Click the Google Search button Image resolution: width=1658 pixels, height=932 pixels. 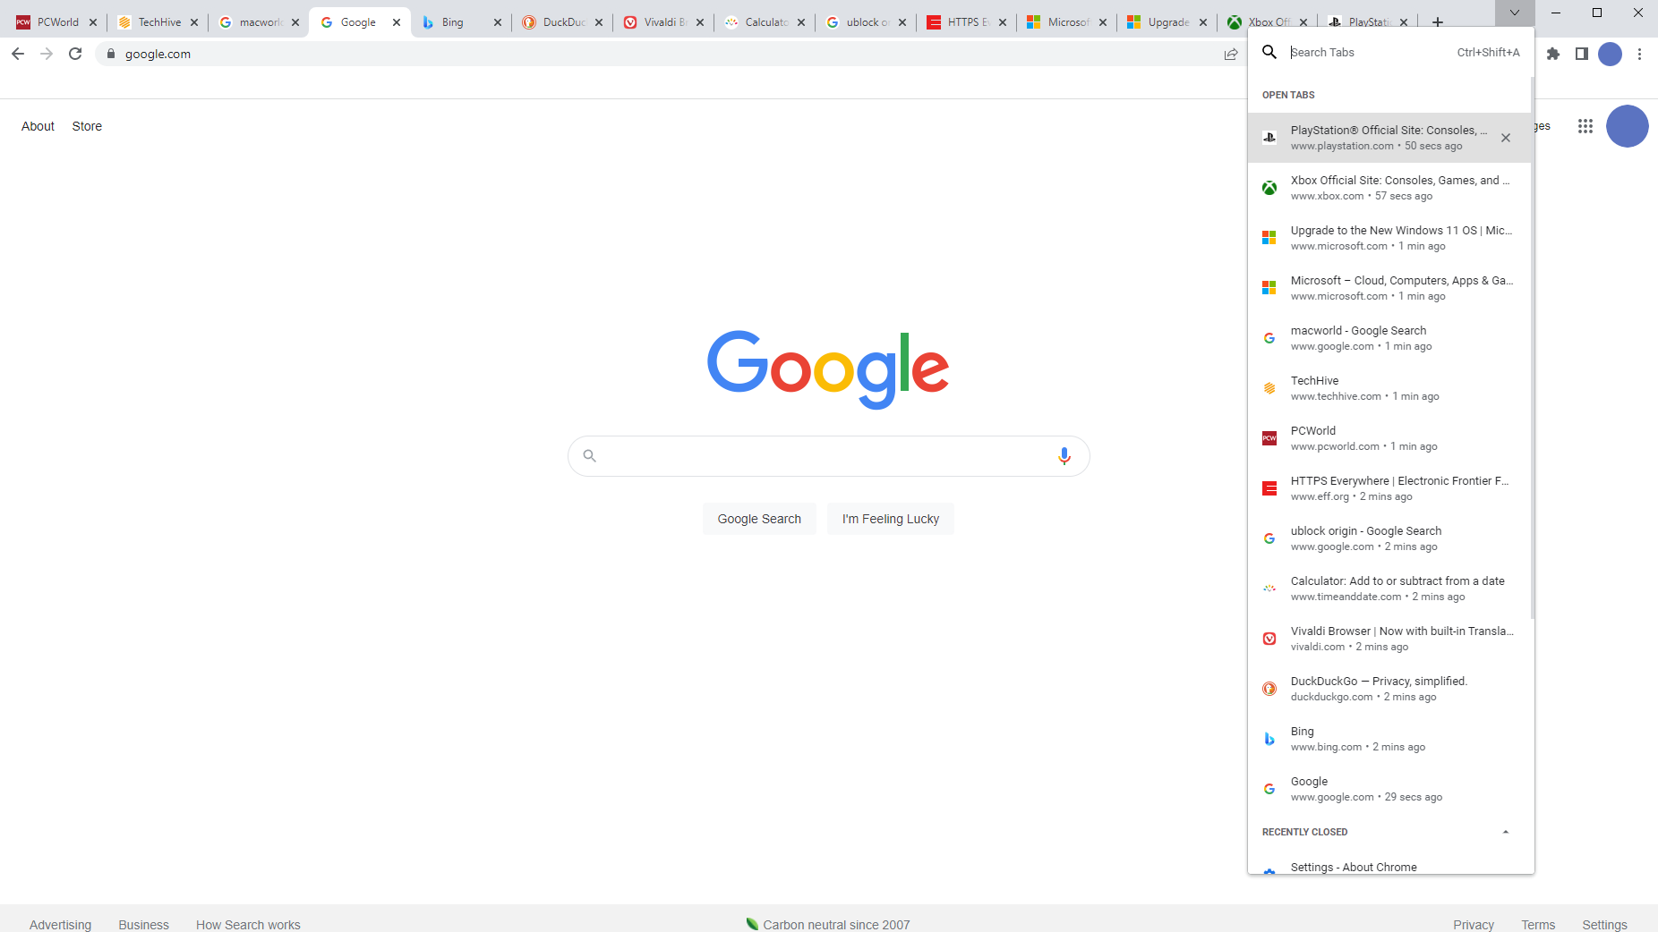759,519
